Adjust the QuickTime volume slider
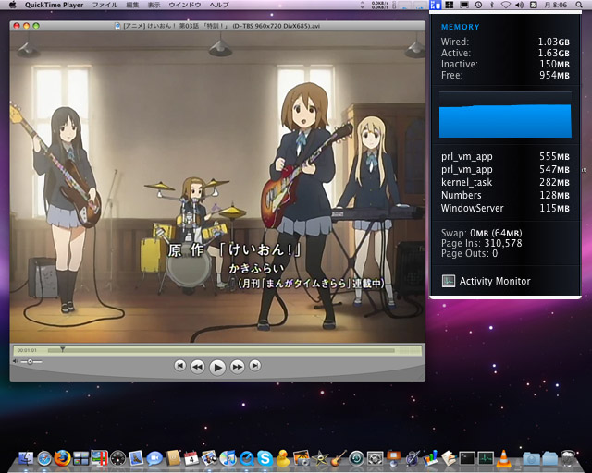 coord(30,361)
